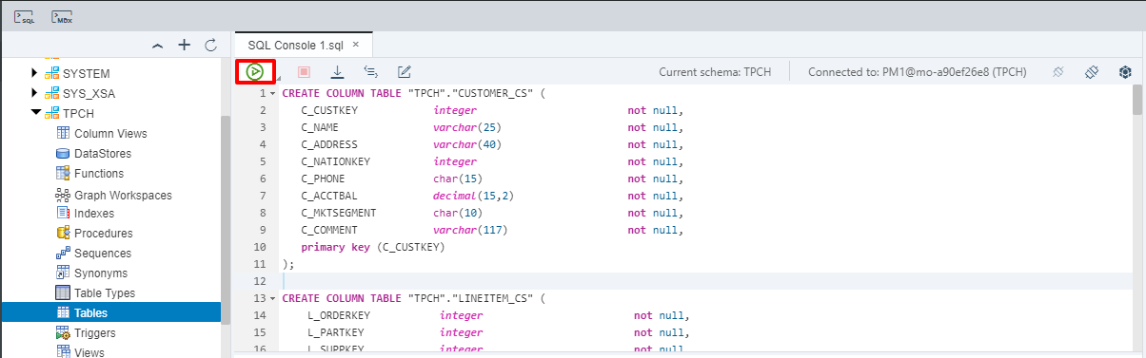Open Table Types under TPCH
1146x358 pixels.
click(105, 292)
